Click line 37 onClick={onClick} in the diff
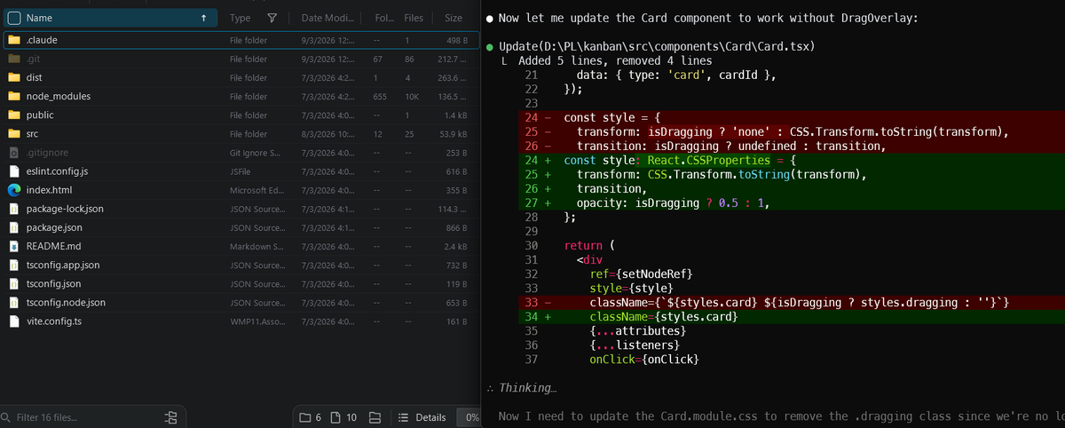This screenshot has height=428, width=1065. point(644,360)
